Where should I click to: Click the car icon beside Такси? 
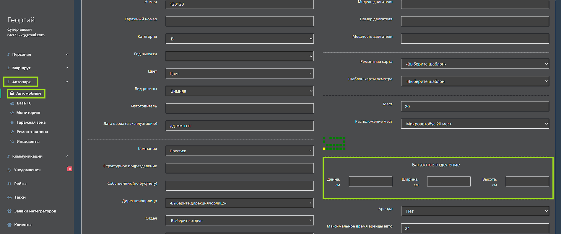pos(9,197)
